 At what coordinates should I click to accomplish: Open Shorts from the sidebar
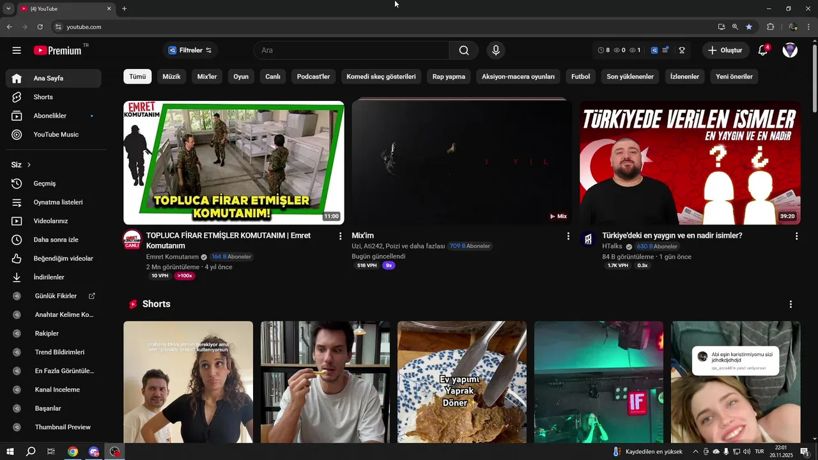click(x=54, y=97)
